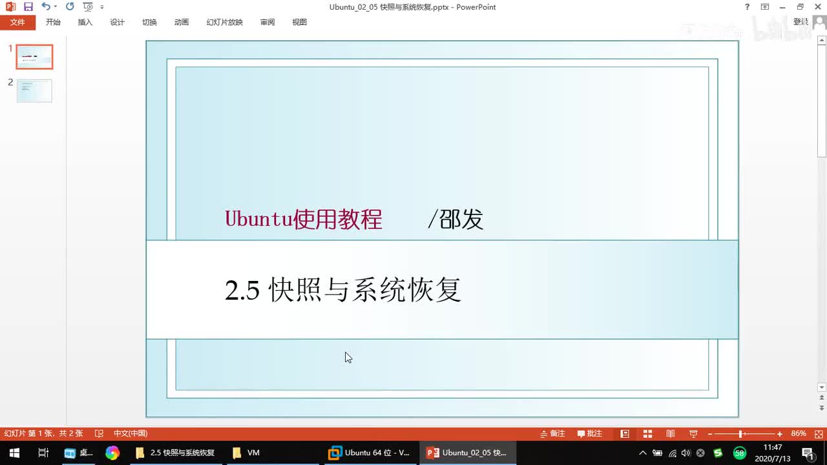
Task: Open the colorful browser icon on taskbar
Action: tap(112, 453)
